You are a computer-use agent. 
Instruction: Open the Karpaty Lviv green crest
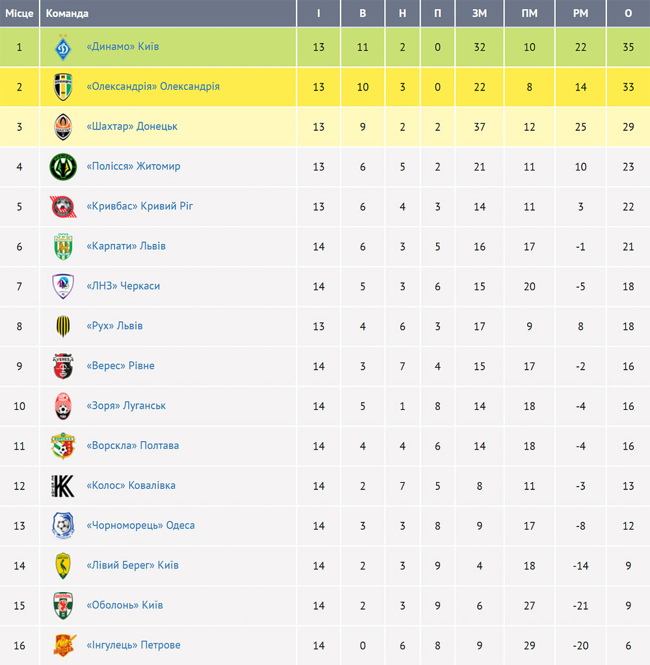pyautogui.click(x=63, y=247)
